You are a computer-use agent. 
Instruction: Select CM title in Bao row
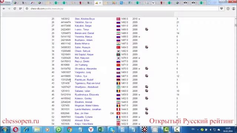tap(112, 113)
